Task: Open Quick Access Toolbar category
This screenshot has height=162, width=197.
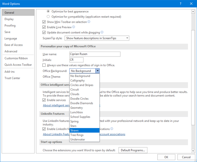Action: [18, 65]
